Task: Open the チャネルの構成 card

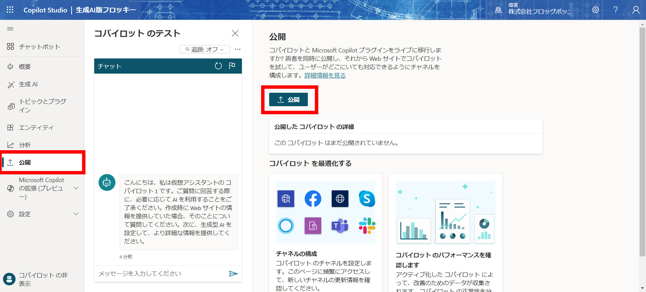Action: (326, 233)
